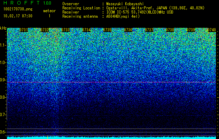
Task: Click the kHz axis unit label
Action: pyautogui.click(x=3, y=28)
